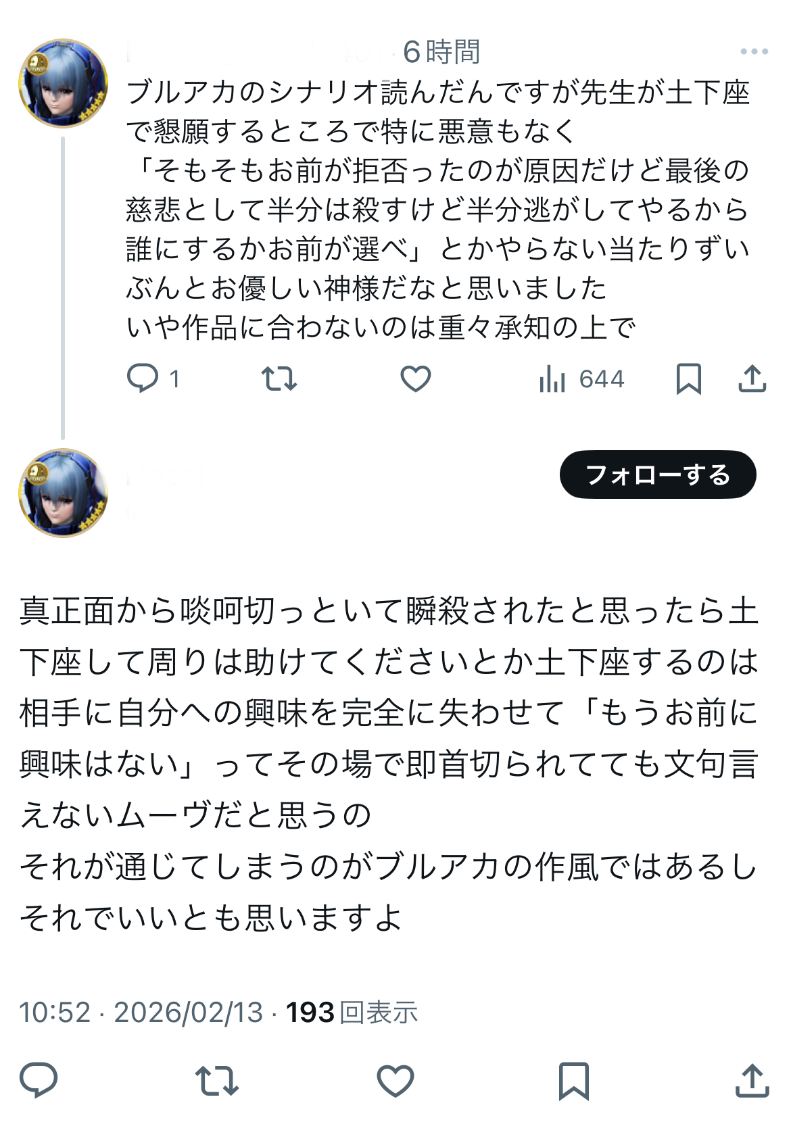Like the main post
The width and height of the screenshot is (791, 1143).
tap(395, 1079)
